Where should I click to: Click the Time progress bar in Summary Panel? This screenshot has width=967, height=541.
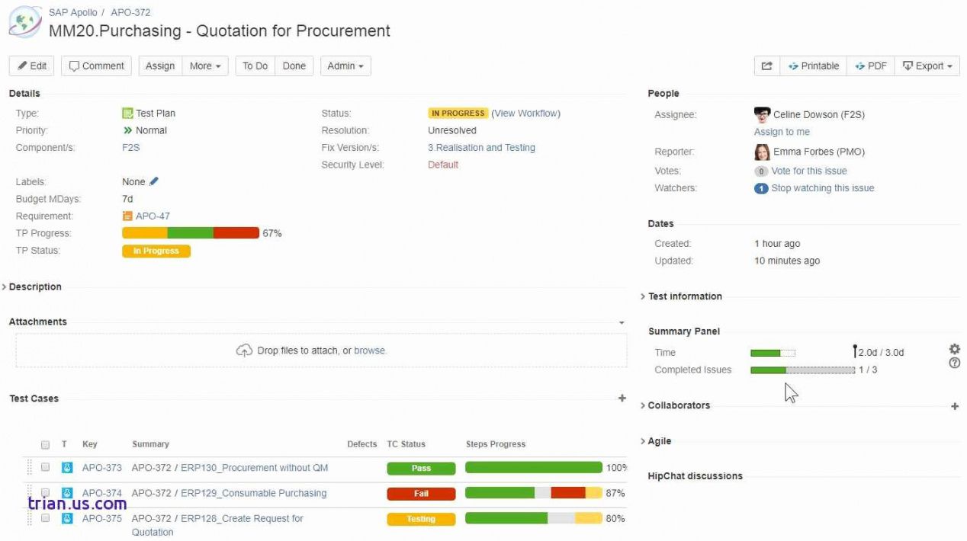tap(773, 353)
